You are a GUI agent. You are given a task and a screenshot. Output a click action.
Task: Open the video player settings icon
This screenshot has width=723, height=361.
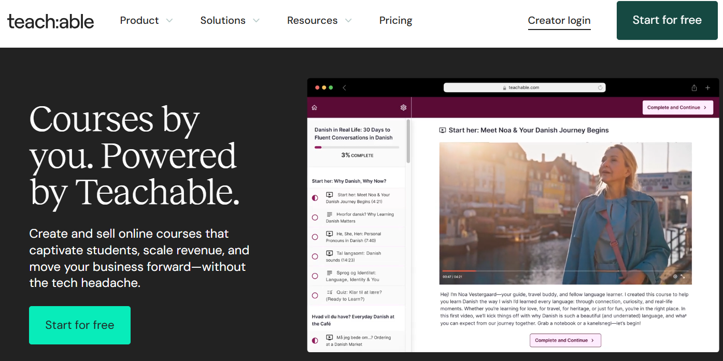tap(675, 277)
